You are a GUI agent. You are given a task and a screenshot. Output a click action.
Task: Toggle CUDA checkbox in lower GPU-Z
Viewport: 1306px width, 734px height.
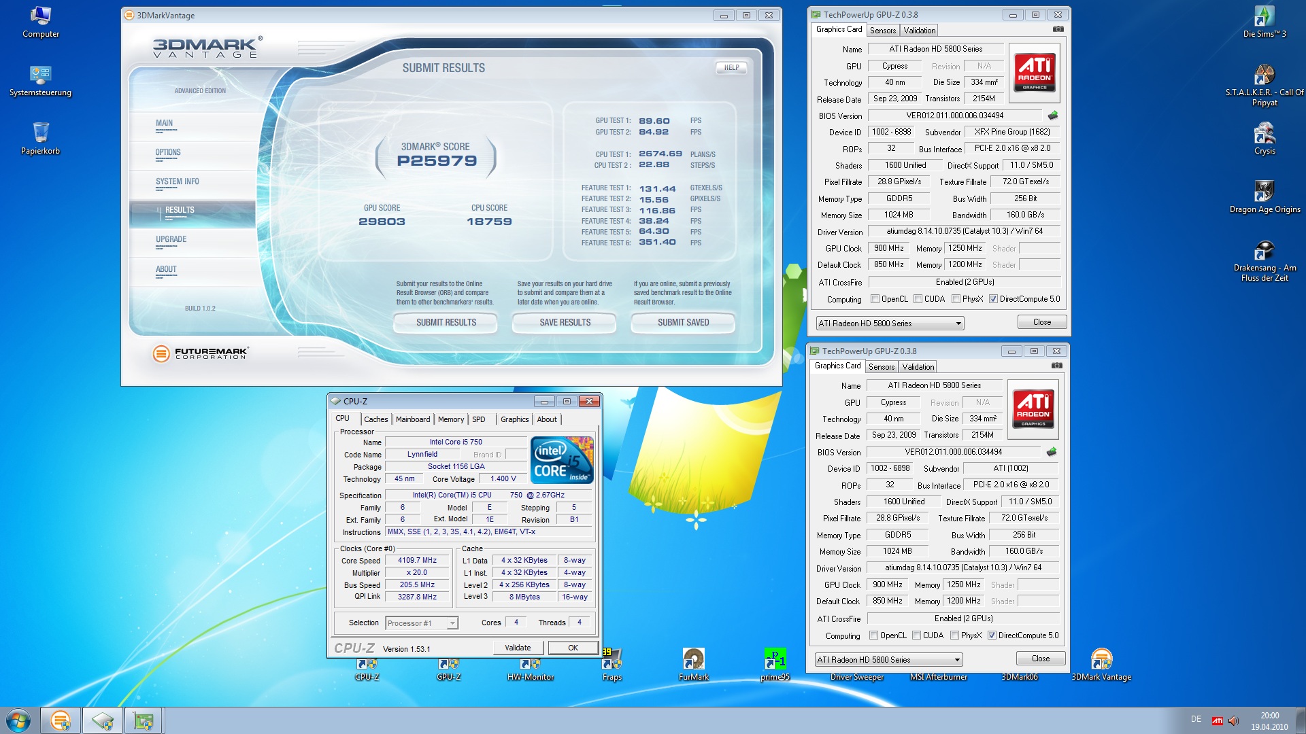[x=917, y=635]
